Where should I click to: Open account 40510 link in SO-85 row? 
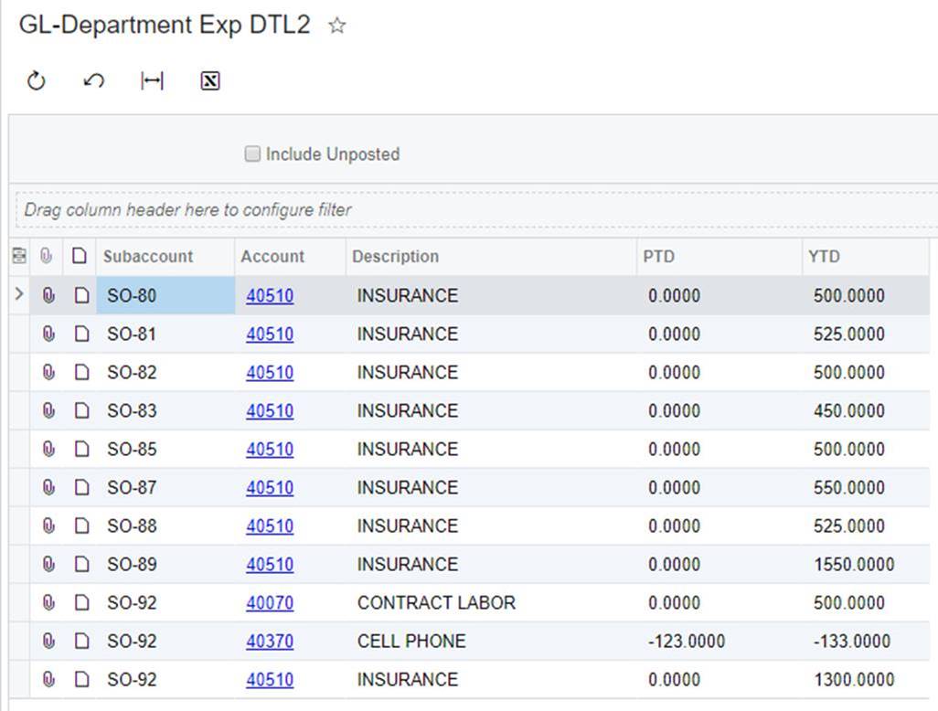coord(270,449)
